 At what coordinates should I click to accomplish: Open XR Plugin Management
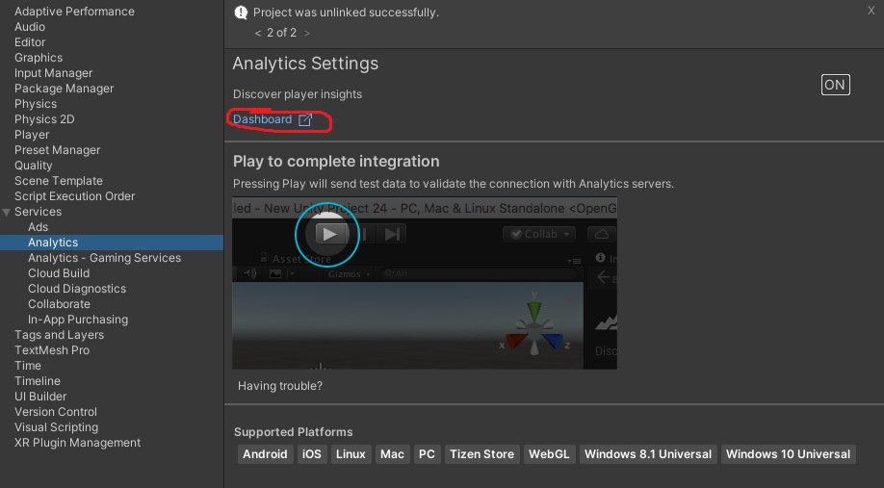coord(78,443)
